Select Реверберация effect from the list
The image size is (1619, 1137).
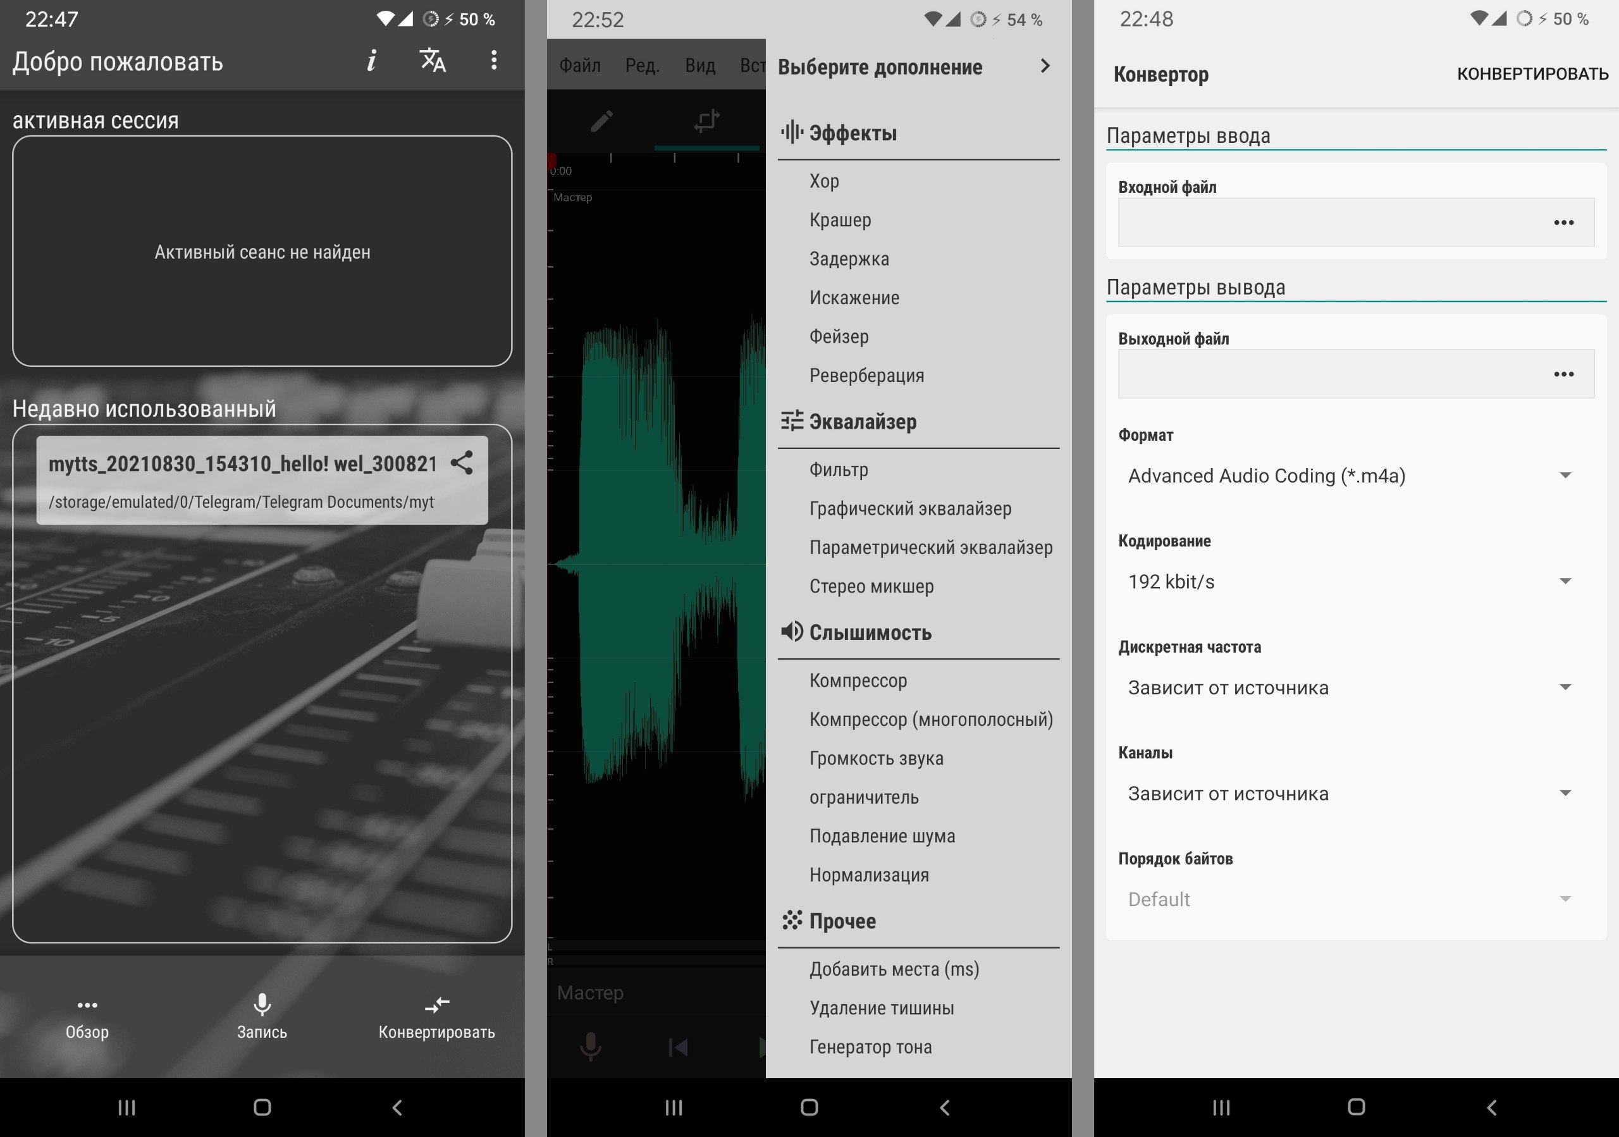tap(866, 375)
